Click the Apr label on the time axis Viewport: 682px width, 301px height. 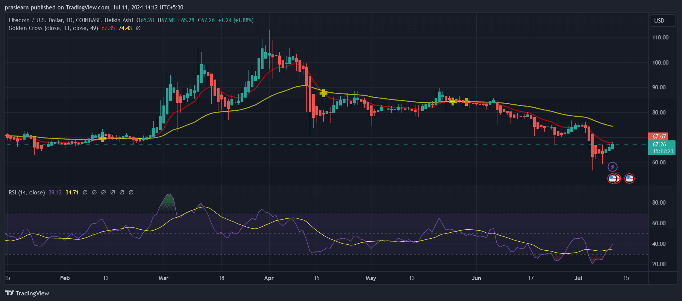[x=269, y=278]
